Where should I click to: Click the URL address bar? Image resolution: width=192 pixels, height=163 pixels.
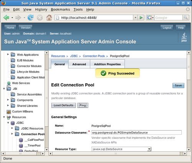point(94,18)
